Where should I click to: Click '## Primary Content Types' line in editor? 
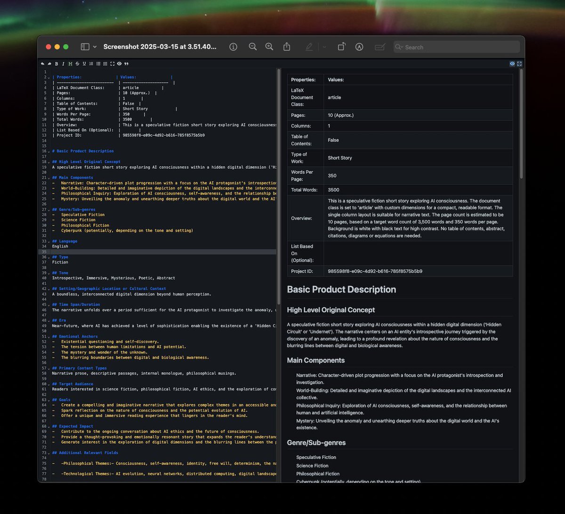[80, 368]
